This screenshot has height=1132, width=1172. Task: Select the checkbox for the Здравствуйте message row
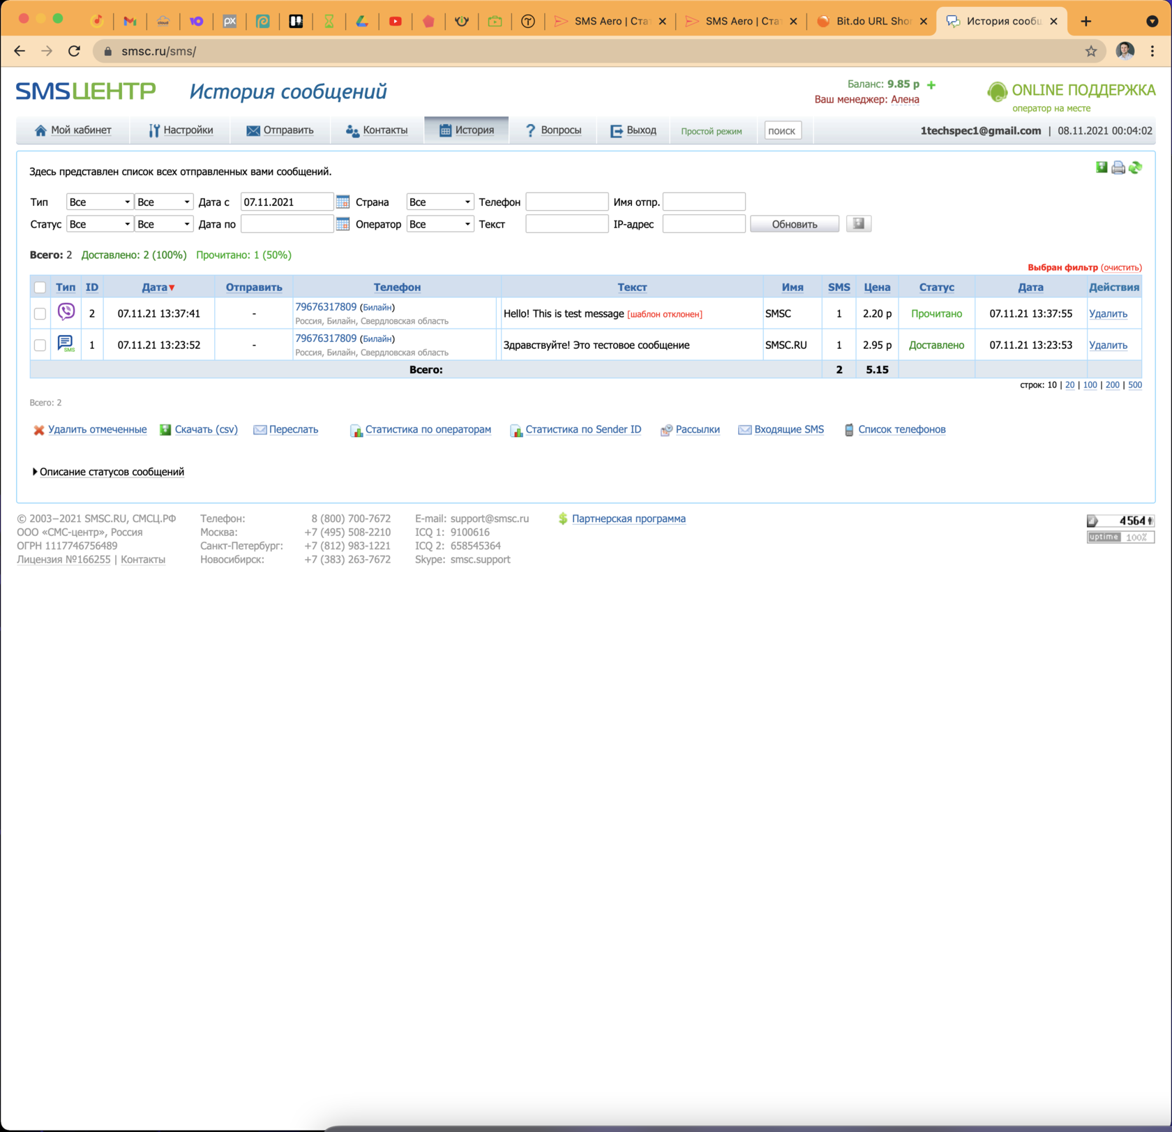pyautogui.click(x=40, y=345)
